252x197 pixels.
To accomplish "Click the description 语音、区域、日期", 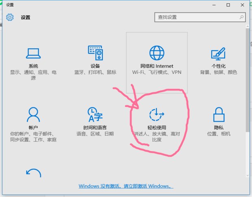I will point(95,134).
